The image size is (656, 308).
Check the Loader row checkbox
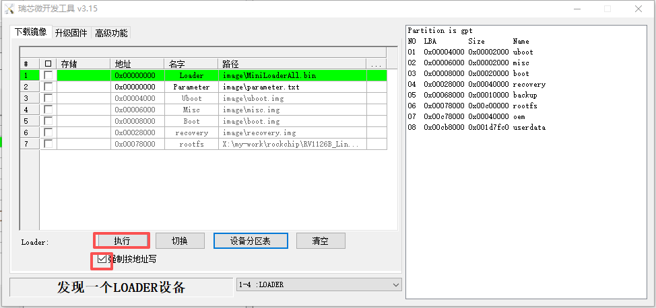click(x=48, y=75)
